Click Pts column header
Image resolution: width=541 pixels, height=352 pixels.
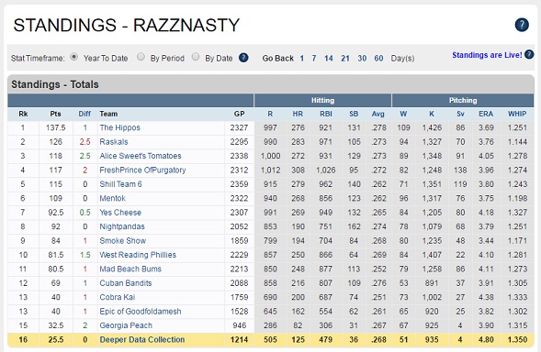click(x=55, y=114)
